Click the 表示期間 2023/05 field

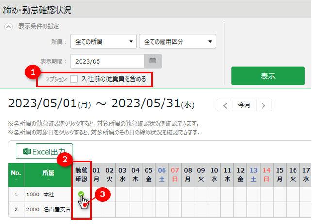pos(107,61)
